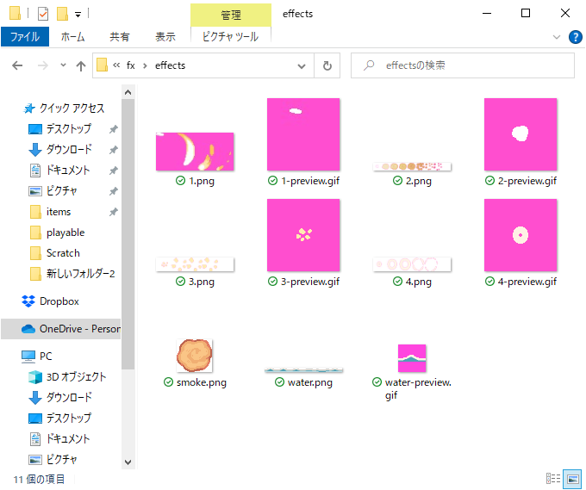
Task: Select the 4-preview.gif thumbnail
Action: click(x=521, y=235)
